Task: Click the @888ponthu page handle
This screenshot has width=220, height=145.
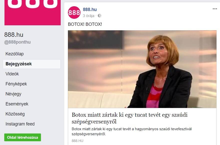Action: (17, 42)
